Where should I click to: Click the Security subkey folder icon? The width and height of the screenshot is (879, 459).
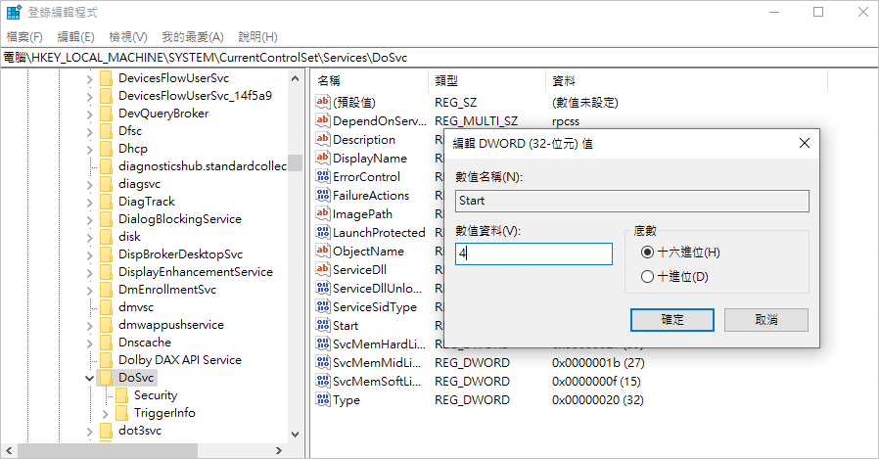[121, 395]
